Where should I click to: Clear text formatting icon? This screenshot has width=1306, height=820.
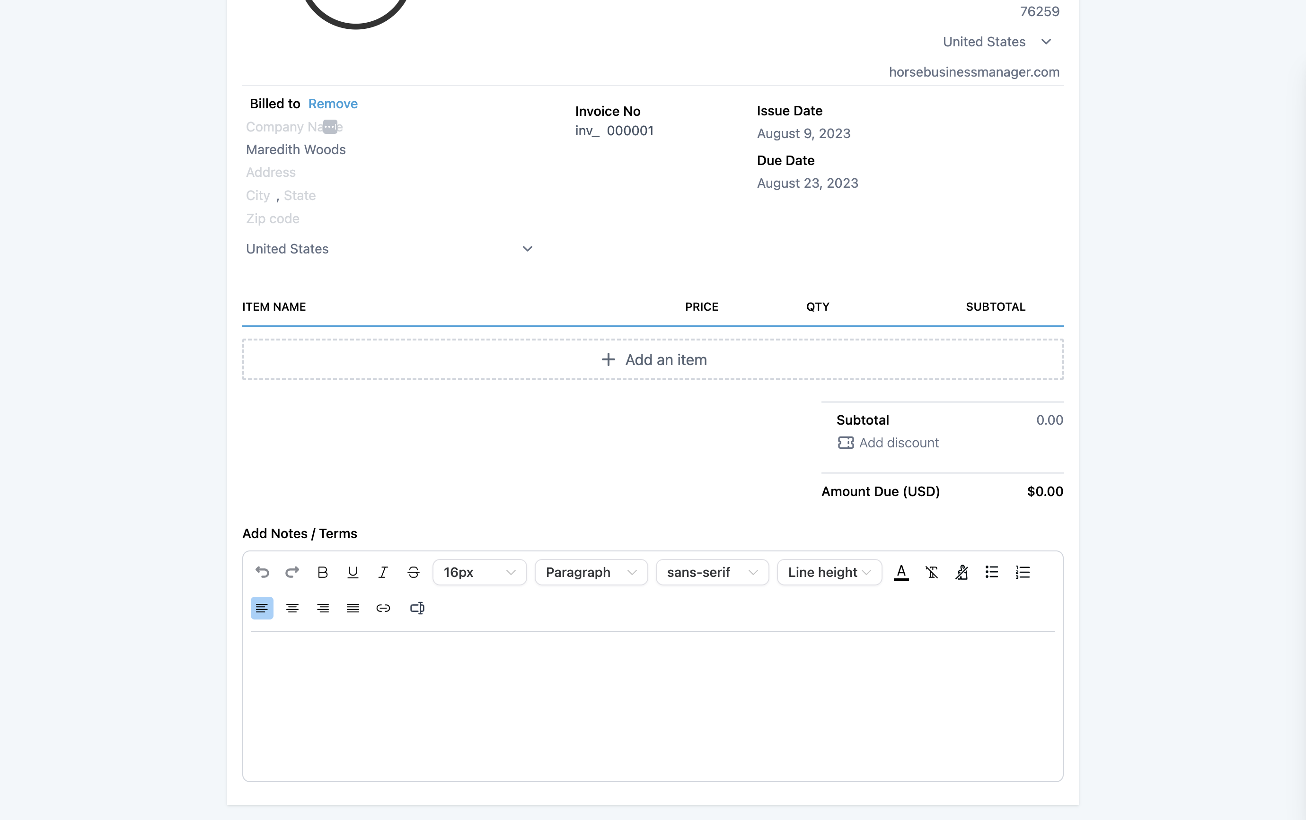(932, 572)
